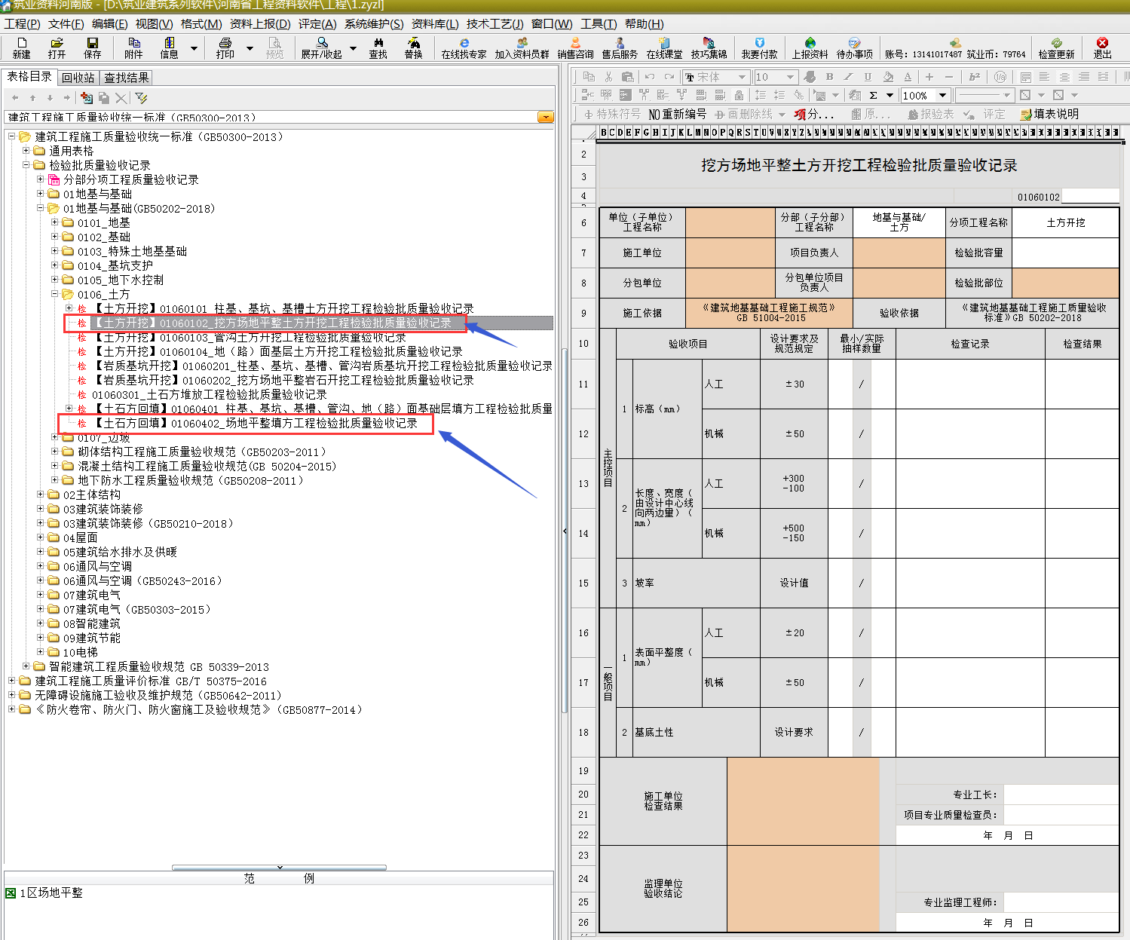Click the 保存 (Save) toolbar icon
The width and height of the screenshot is (1130, 940).
pos(93,48)
